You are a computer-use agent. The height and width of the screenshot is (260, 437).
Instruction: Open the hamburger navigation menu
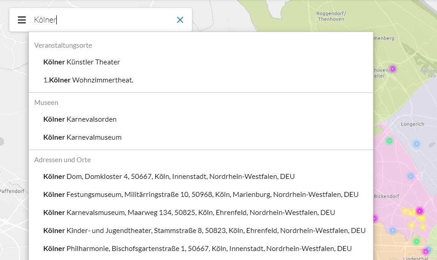click(x=22, y=19)
